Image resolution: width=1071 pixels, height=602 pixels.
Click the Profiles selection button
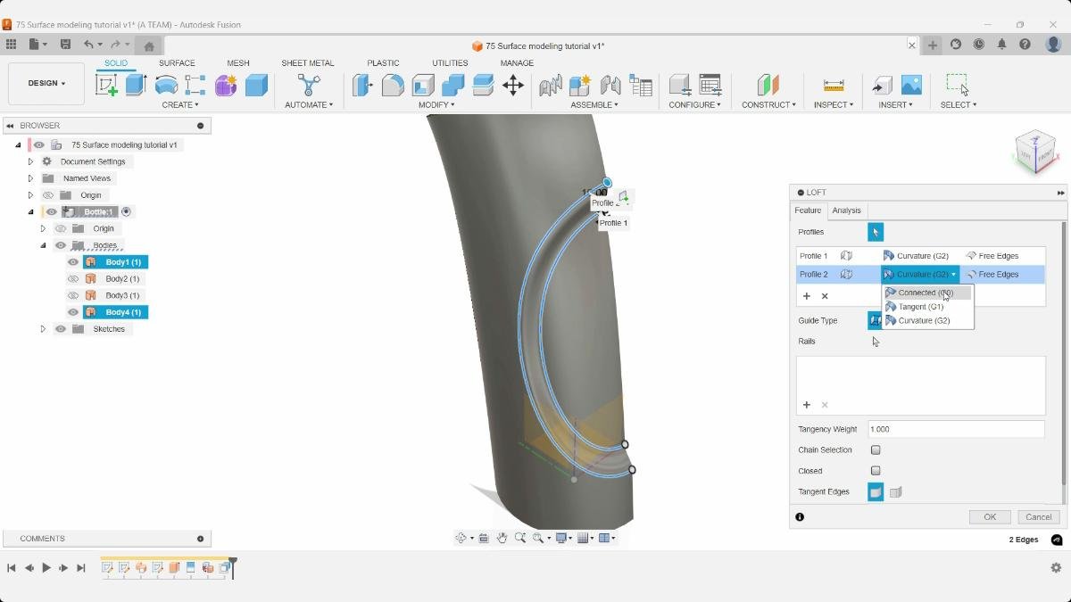pyautogui.click(x=876, y=232)
